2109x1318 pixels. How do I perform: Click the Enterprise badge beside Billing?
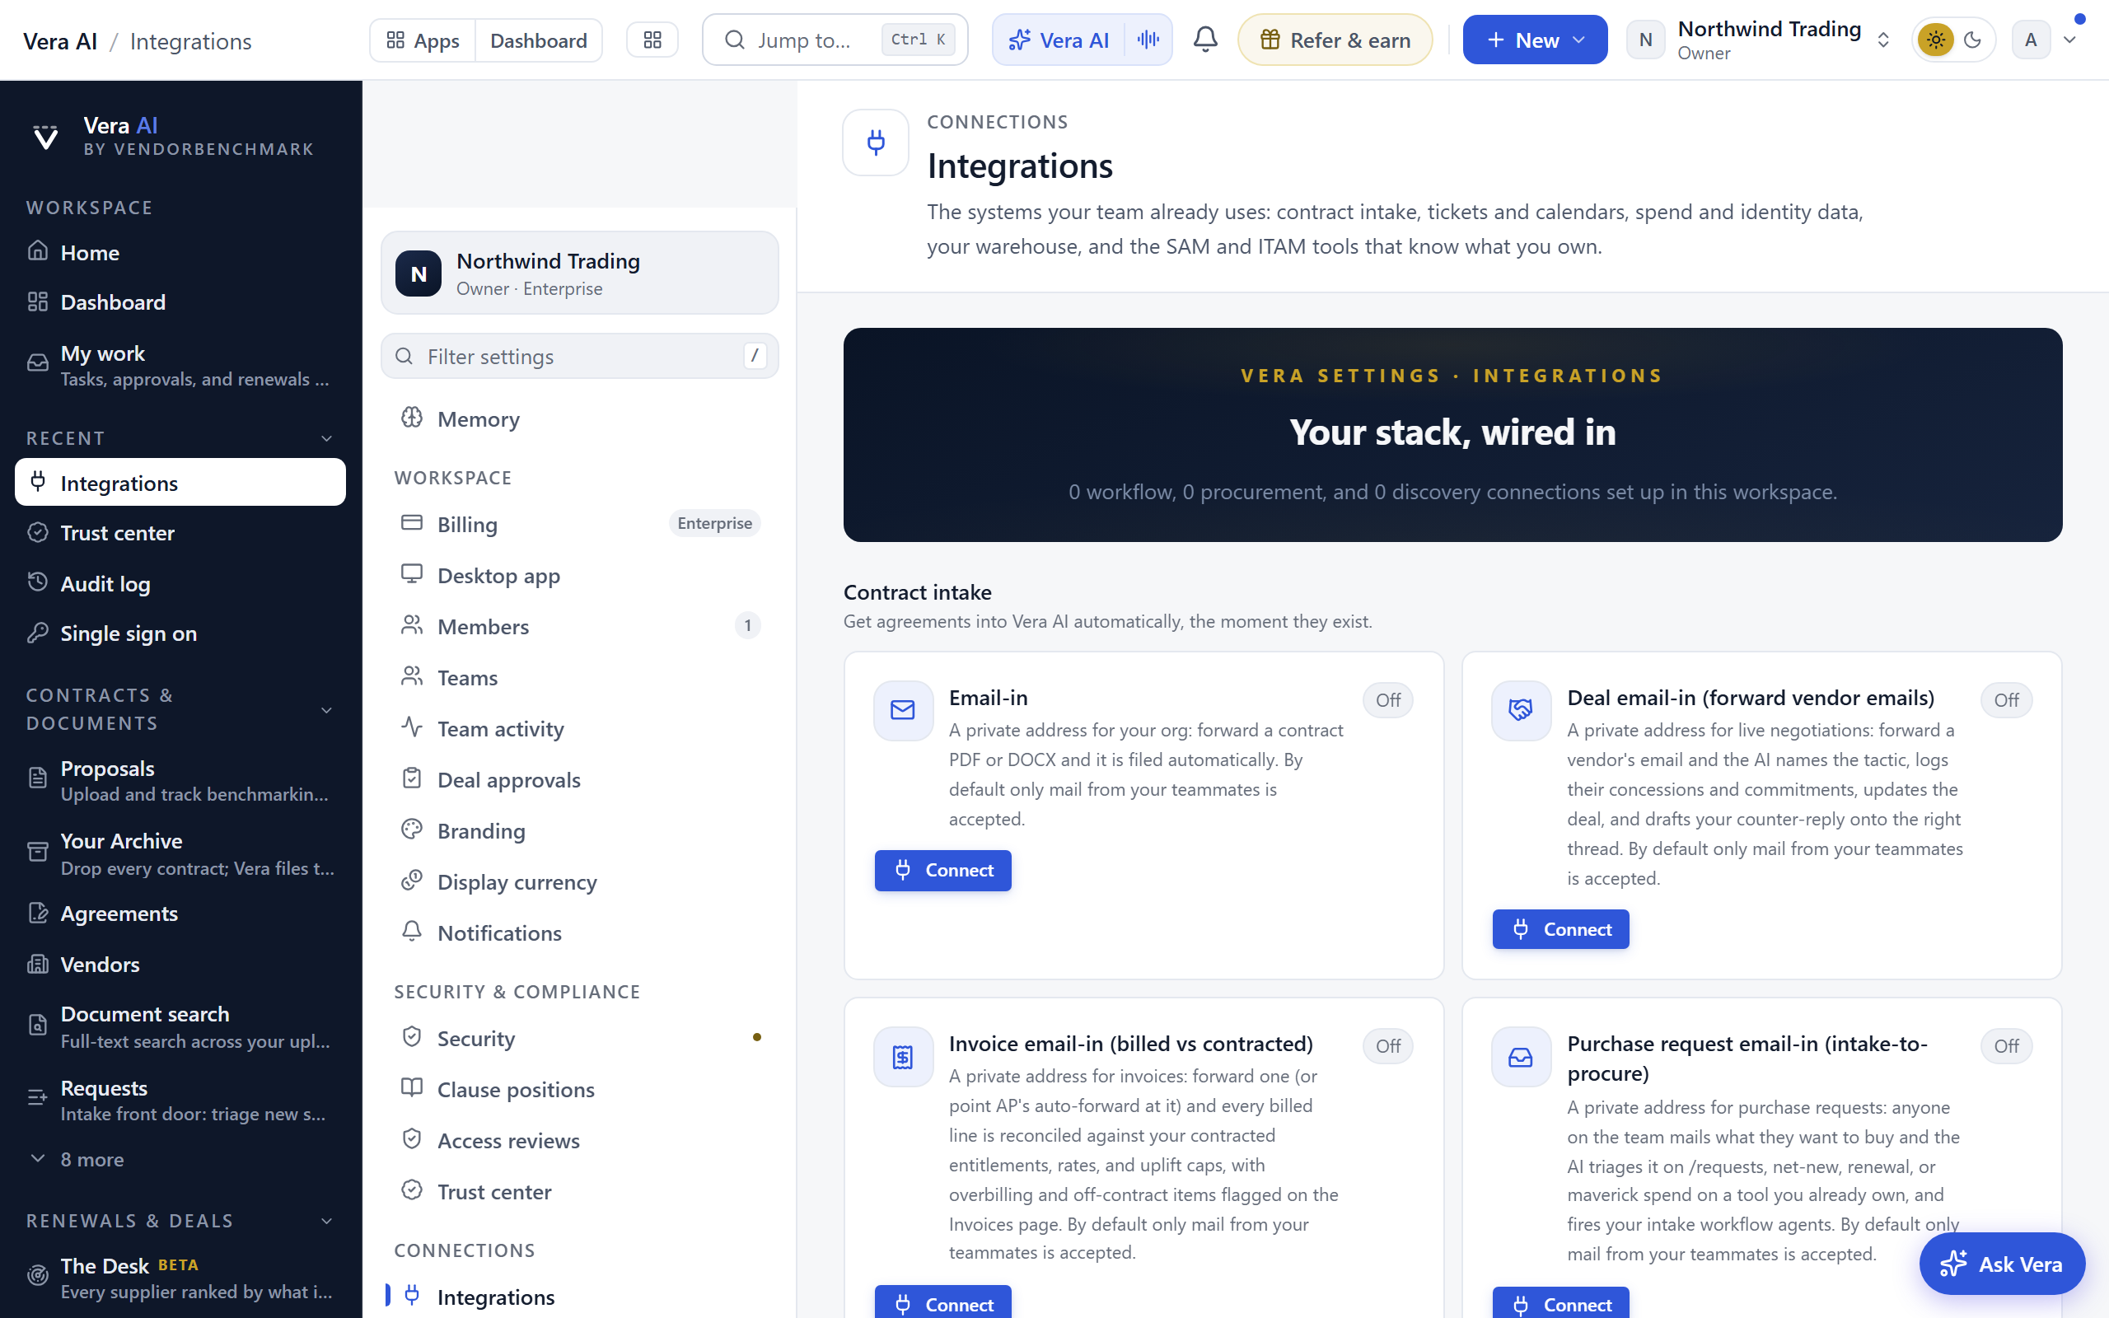click(x=714, y=523)
